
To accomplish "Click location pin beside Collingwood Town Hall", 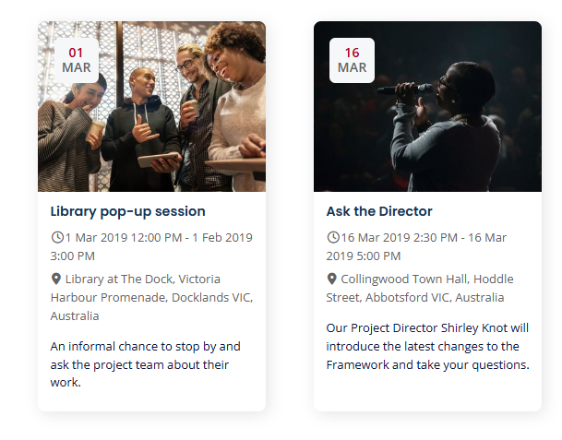I will click(x=332, y=279).
